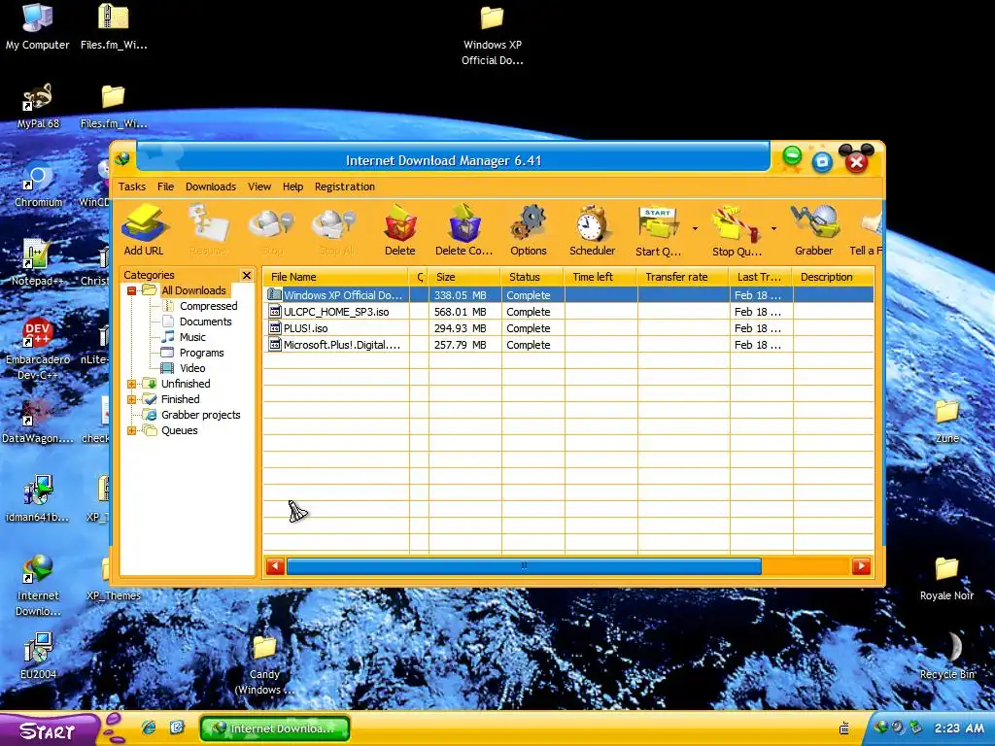Click the Add URL toolbar icon
Viewport: 995px width, 746px height.
[x=144, y=229]
